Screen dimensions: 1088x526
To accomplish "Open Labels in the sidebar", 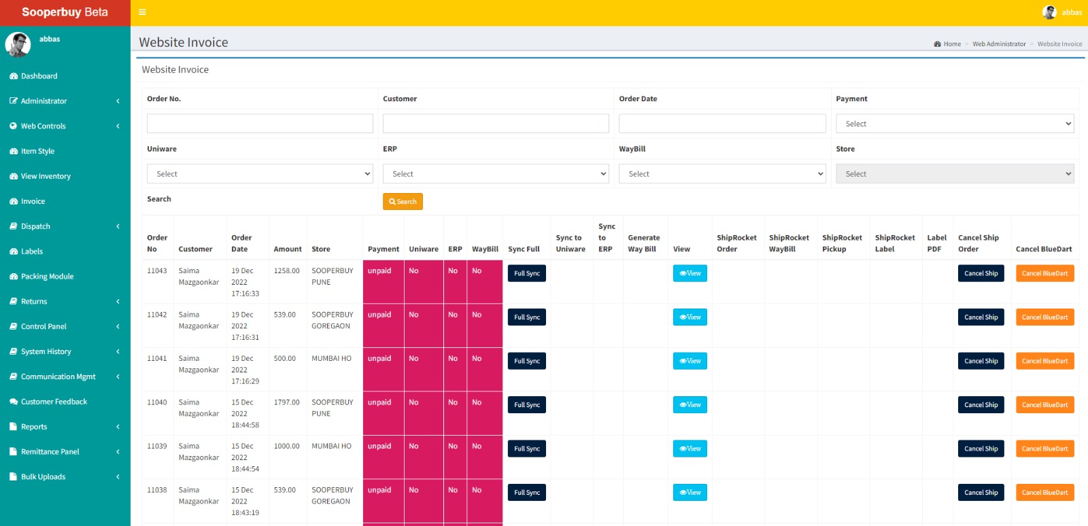I will point(31,251).
